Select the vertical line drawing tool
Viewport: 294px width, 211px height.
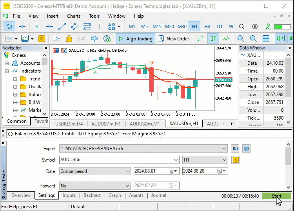click(37, 26)
